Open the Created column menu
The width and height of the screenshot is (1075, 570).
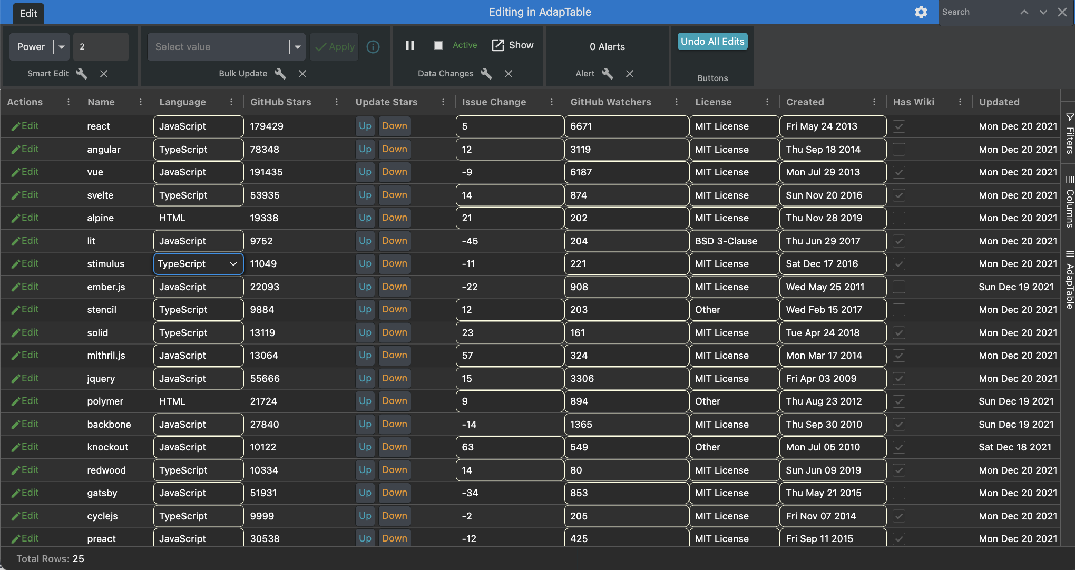[874, 102]
